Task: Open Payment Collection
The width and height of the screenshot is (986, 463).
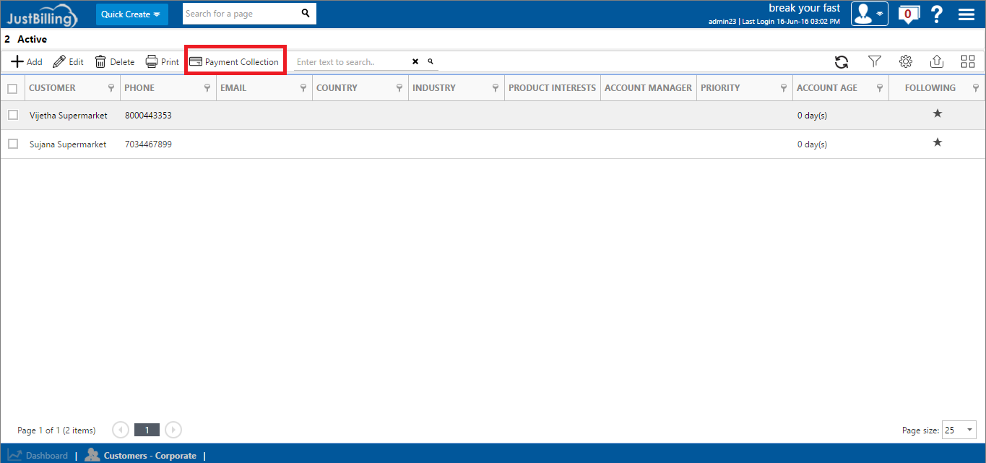Action: click(234, 62)
